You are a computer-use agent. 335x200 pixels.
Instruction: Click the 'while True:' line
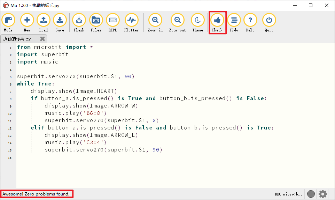(36, 84)
